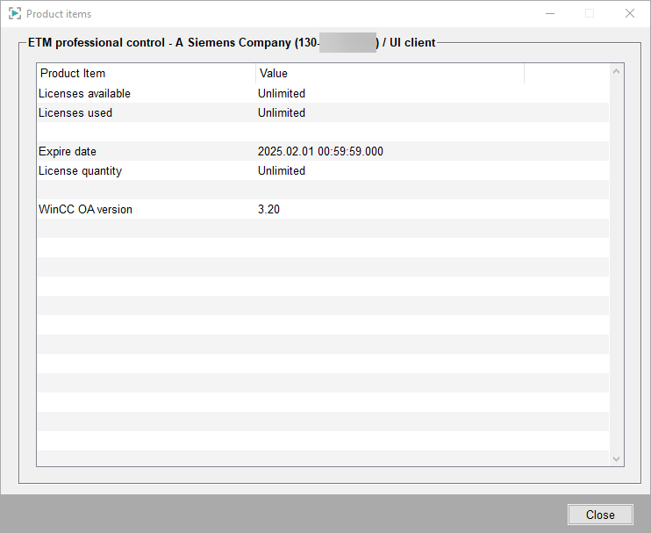Select the Licenses available row
Image resolution: width=651 pixels, height=533 pixels.
click(84, 93)
